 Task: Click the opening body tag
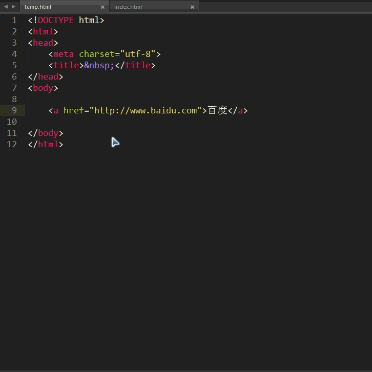tap(43, 88)
